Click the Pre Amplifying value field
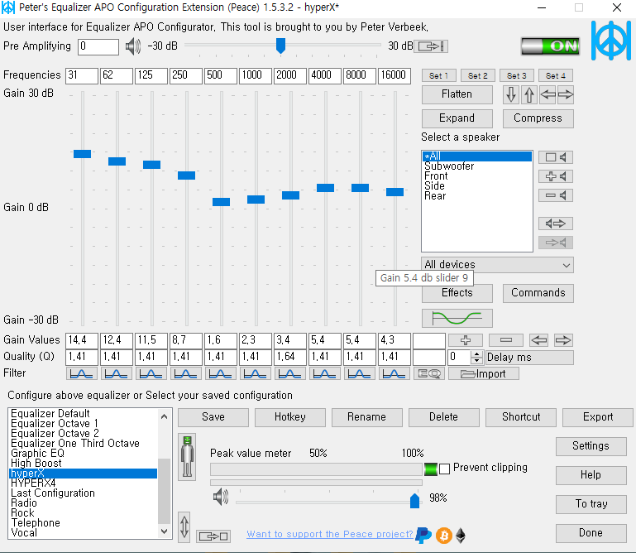 (x=98, y=46)
